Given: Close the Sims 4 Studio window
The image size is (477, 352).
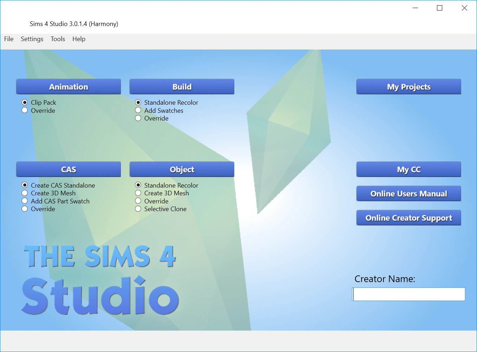Looking at the screenshot, I should tap(464, 8).
